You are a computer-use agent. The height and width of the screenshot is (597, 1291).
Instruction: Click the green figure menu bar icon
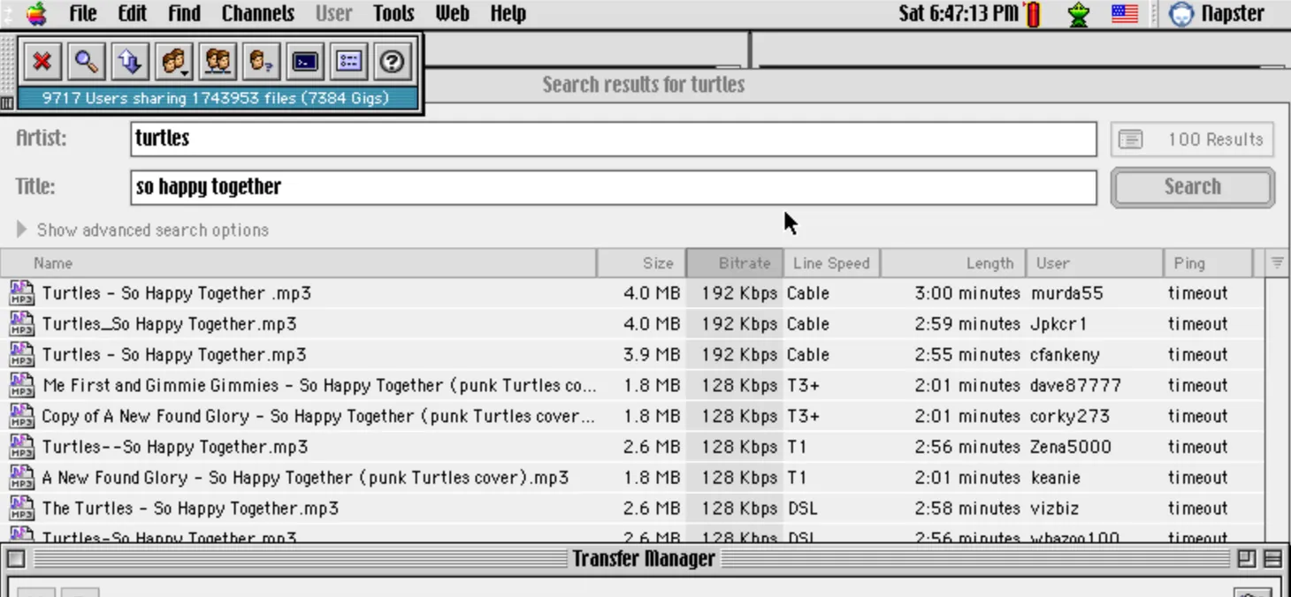[x=1078, y=14]
